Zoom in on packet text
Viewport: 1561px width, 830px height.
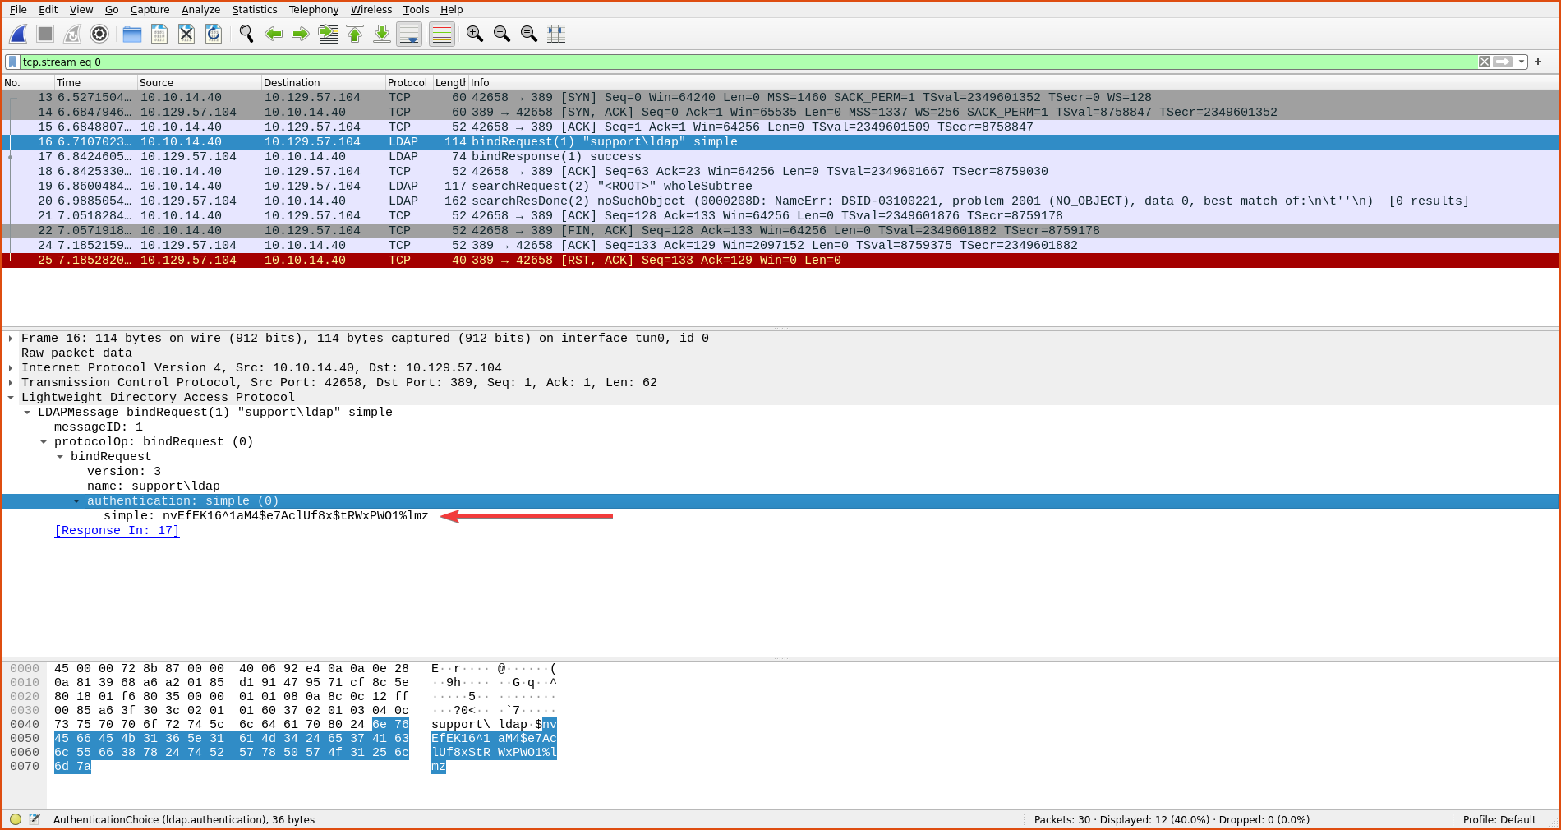(474, 34)
